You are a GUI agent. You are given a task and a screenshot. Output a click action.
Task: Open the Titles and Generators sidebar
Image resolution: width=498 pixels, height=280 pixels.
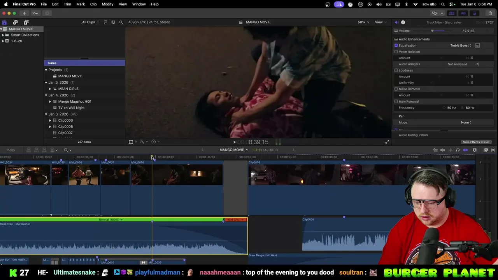coord(26,22)
